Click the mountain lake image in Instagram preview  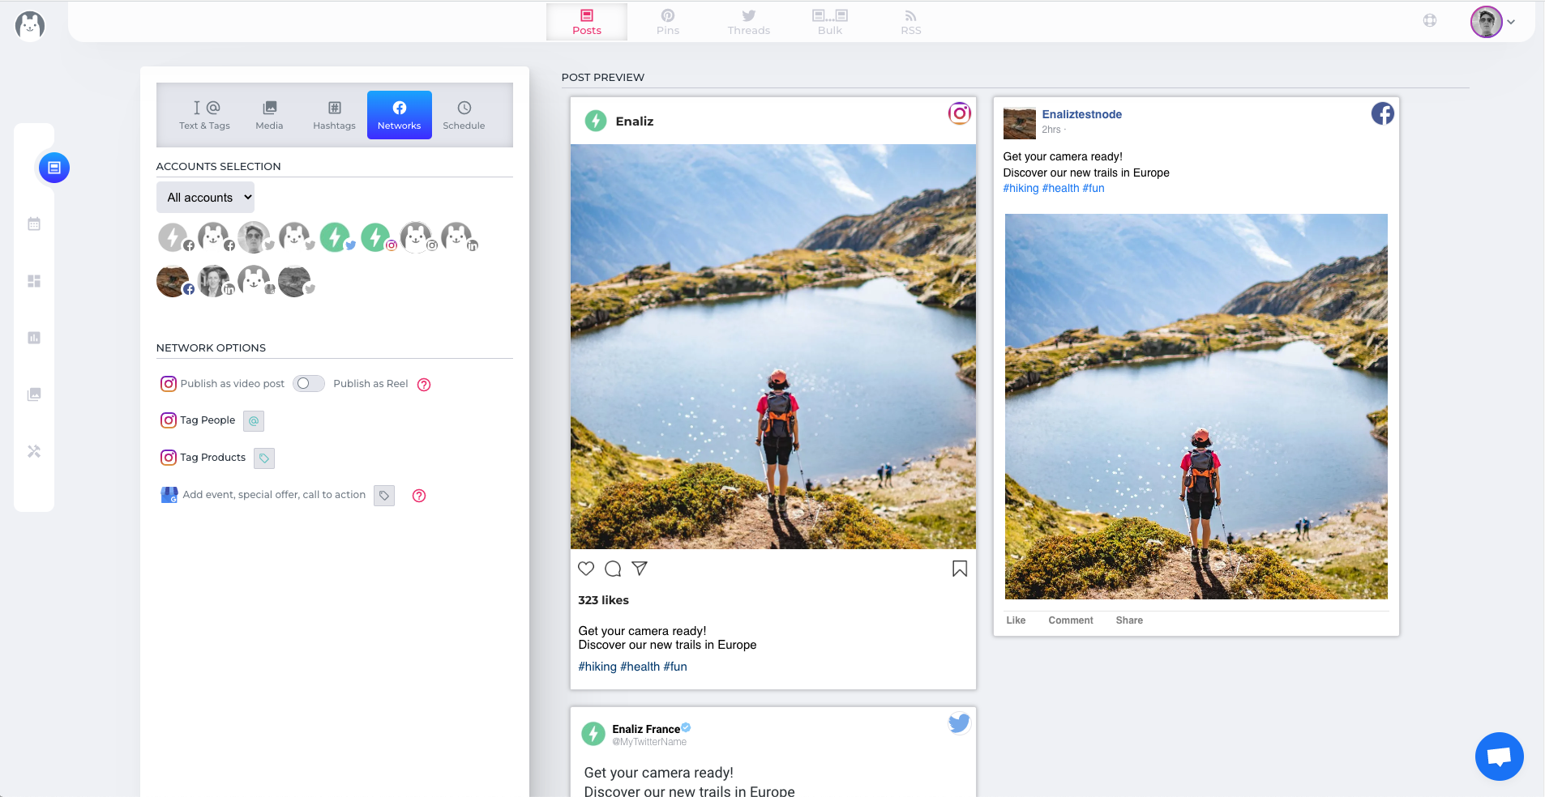(773, 346)
